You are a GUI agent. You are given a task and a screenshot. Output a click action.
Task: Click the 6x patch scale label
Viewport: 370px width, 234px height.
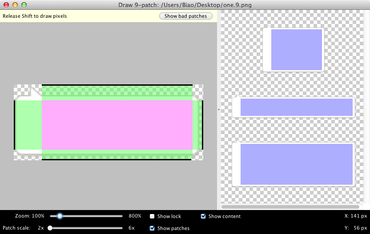[x=132, y=228]
